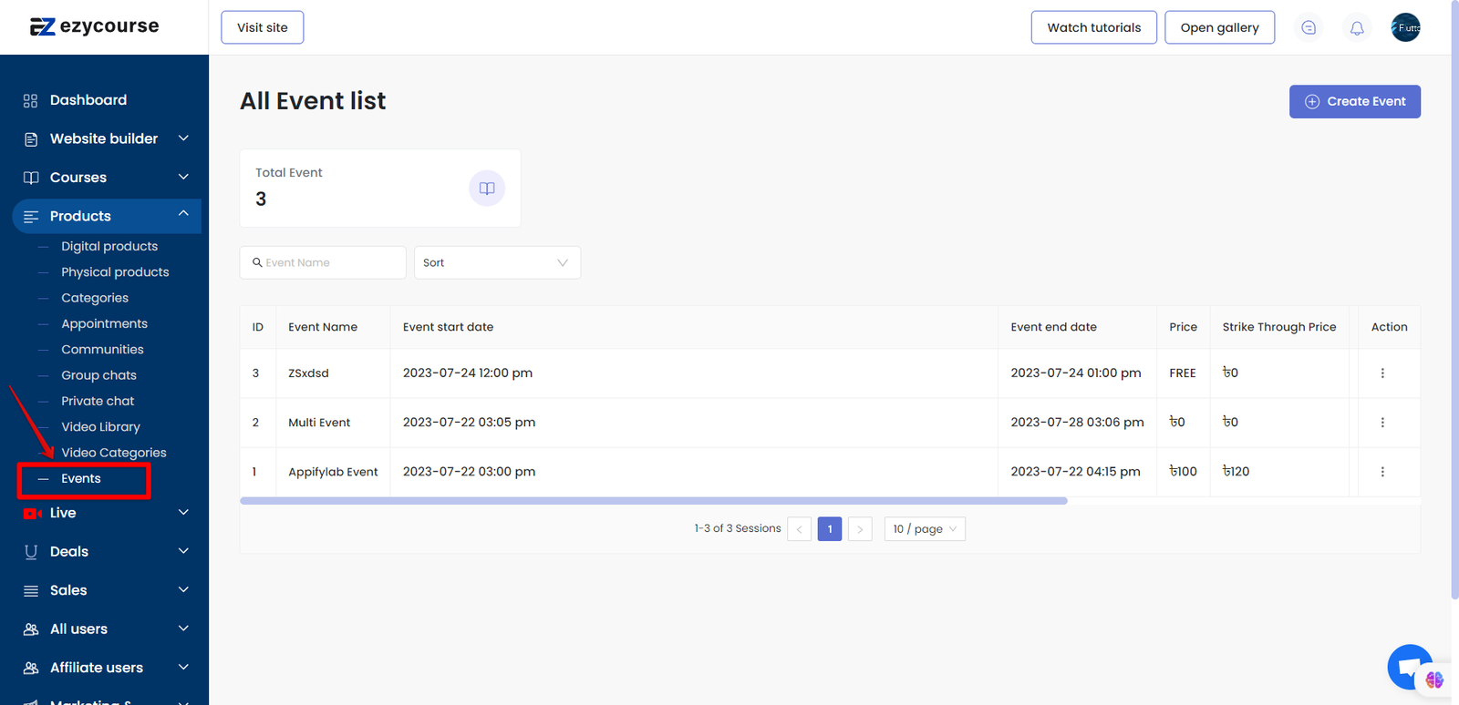Open the chat messages icon in header
This screenshot has height=705, width=1459.
click(1309, 28)
